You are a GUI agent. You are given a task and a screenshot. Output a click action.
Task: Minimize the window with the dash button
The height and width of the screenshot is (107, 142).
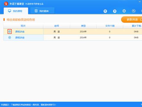(140, 1)
